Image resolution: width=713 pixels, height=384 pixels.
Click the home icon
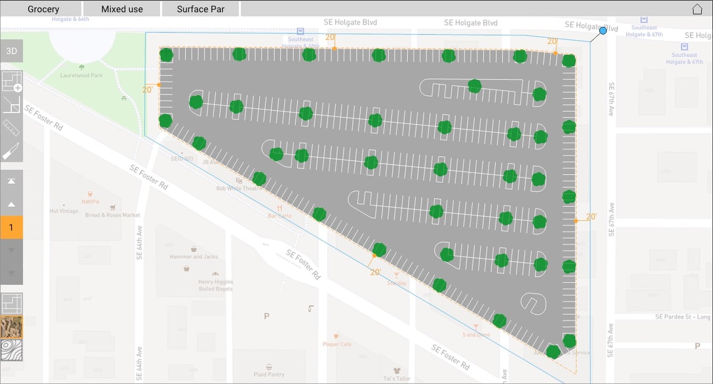[x=697, y=9]
